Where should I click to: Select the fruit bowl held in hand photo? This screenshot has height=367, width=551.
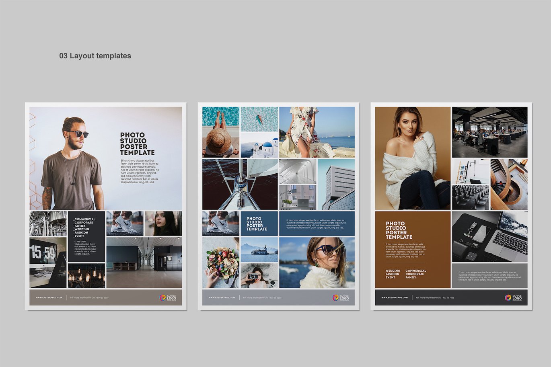(x=221, y=263)
